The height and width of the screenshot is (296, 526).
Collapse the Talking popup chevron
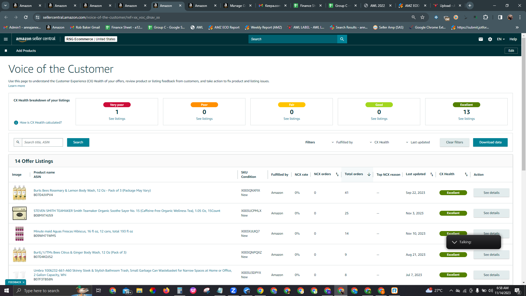tap(454, 242)
